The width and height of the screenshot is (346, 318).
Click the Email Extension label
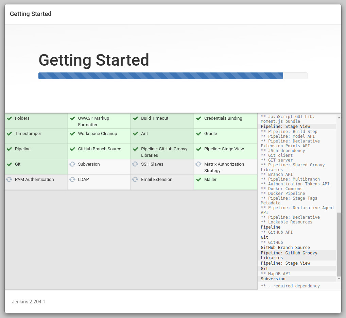pyautogui.click(x=157, y=179)
